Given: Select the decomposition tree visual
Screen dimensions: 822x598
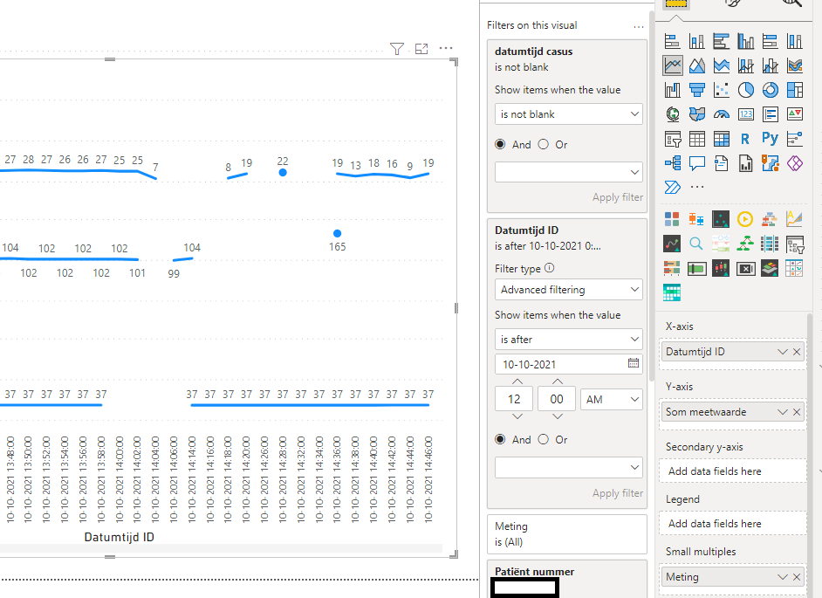Looking at the screenshot, I should pyautogui.click(x=672, y=163).
